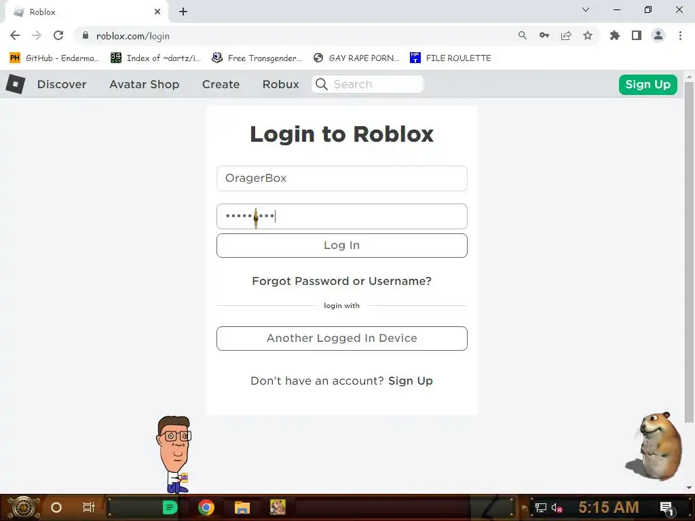Reload the Roblox login page
The height and width of the screenshot is (521, 695).
[x=58, y=35]
